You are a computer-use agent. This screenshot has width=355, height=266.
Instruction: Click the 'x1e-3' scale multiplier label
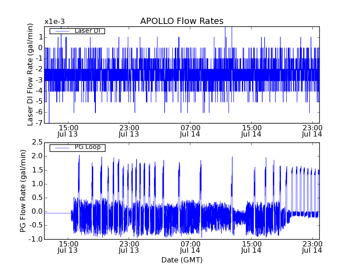(55, 22)
